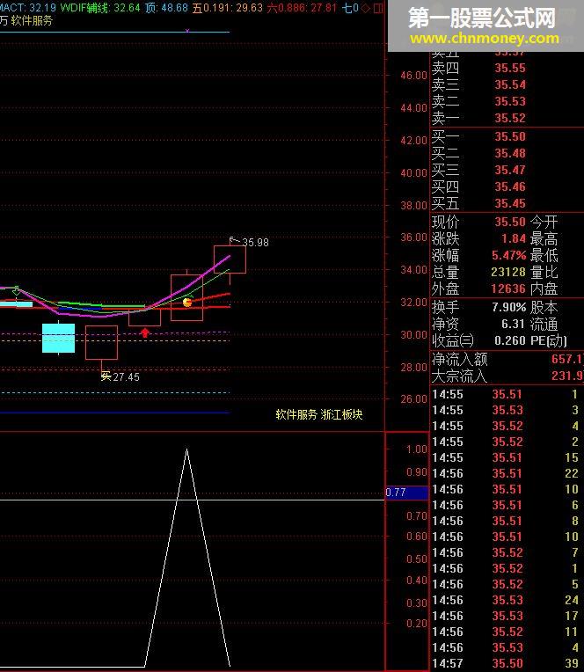Click the 14:56 trade row with volume 22
Image resolution: width=584 pixels, height=672 pixels.
point(507,473)
